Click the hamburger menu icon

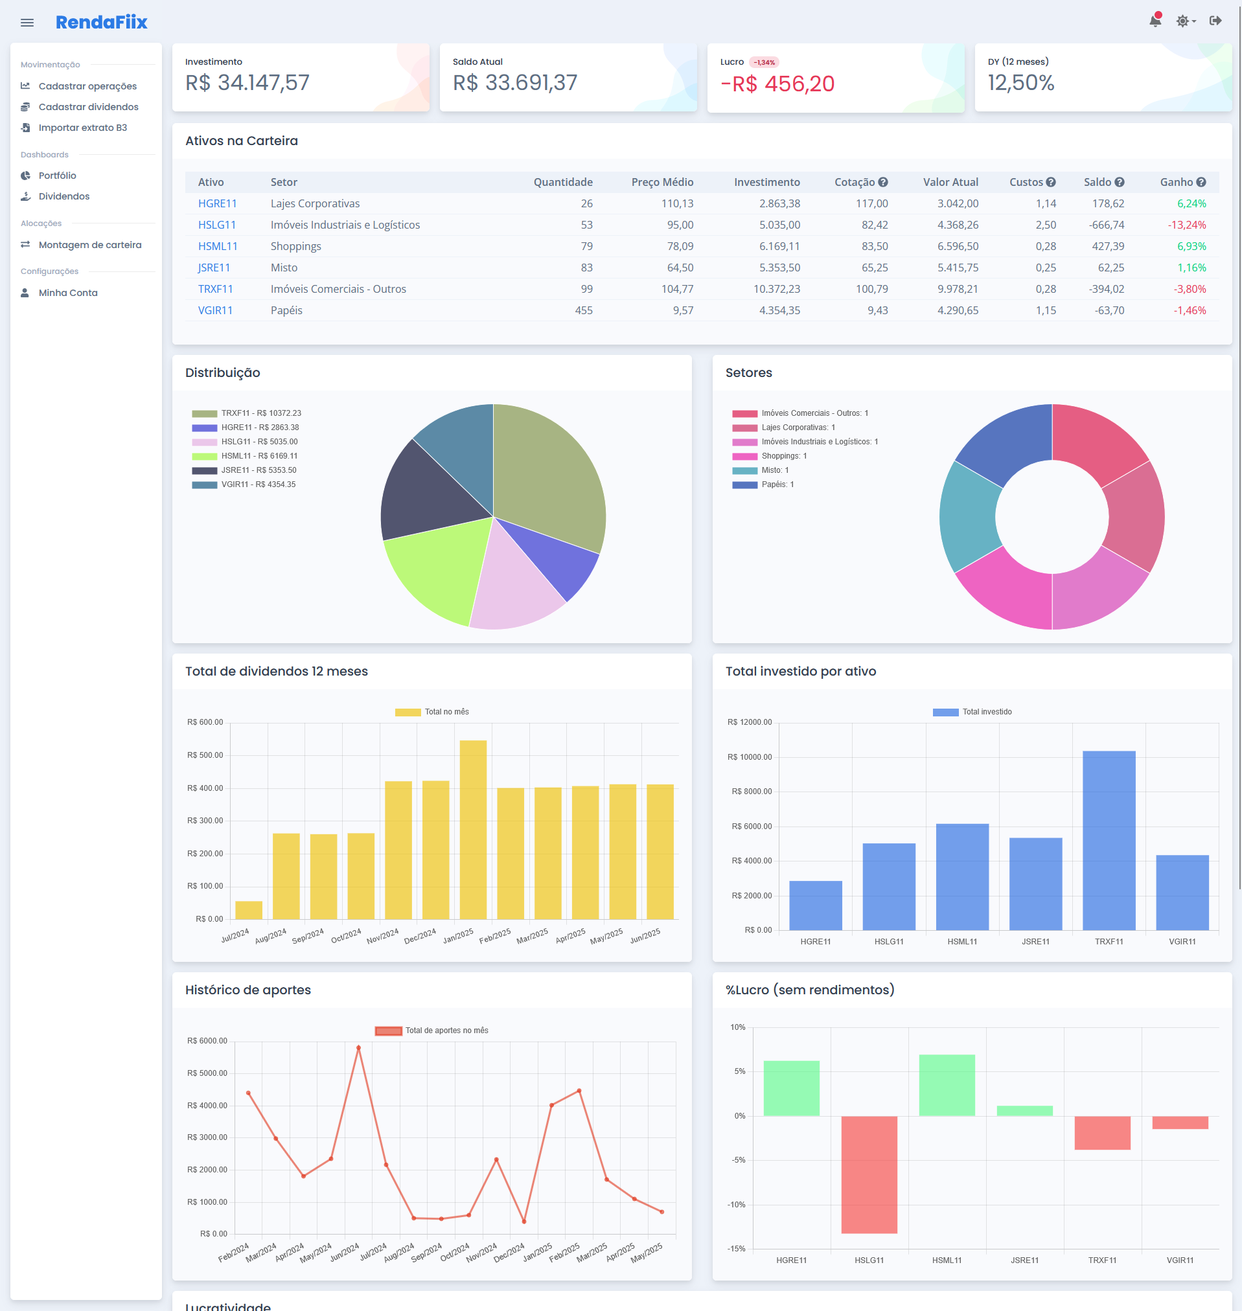click(27, 23)
